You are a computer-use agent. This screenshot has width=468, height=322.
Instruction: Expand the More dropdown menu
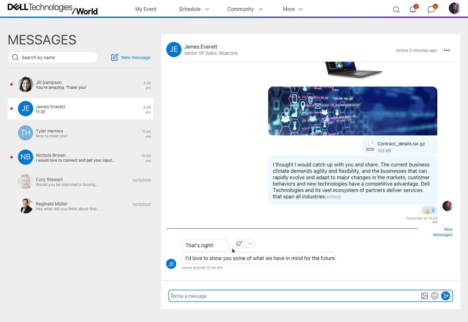pos(292,9)
